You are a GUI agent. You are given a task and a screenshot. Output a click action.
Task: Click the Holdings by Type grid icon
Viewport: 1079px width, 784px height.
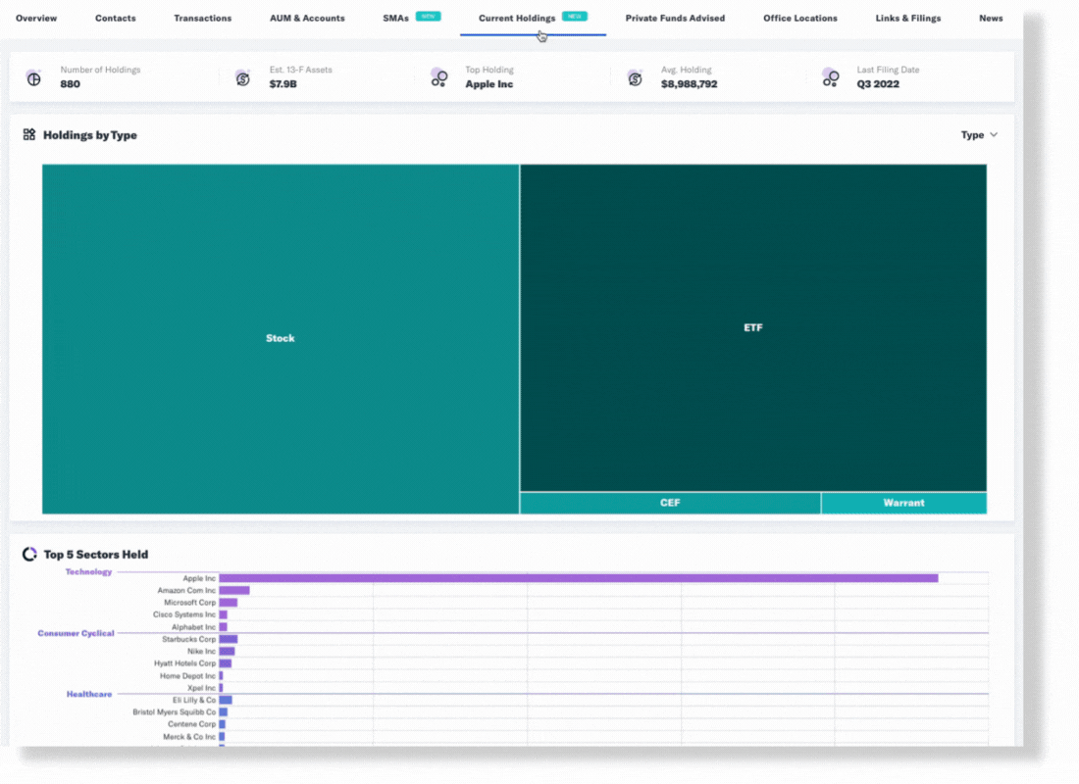pyautogui.click(x=28, y=135)
